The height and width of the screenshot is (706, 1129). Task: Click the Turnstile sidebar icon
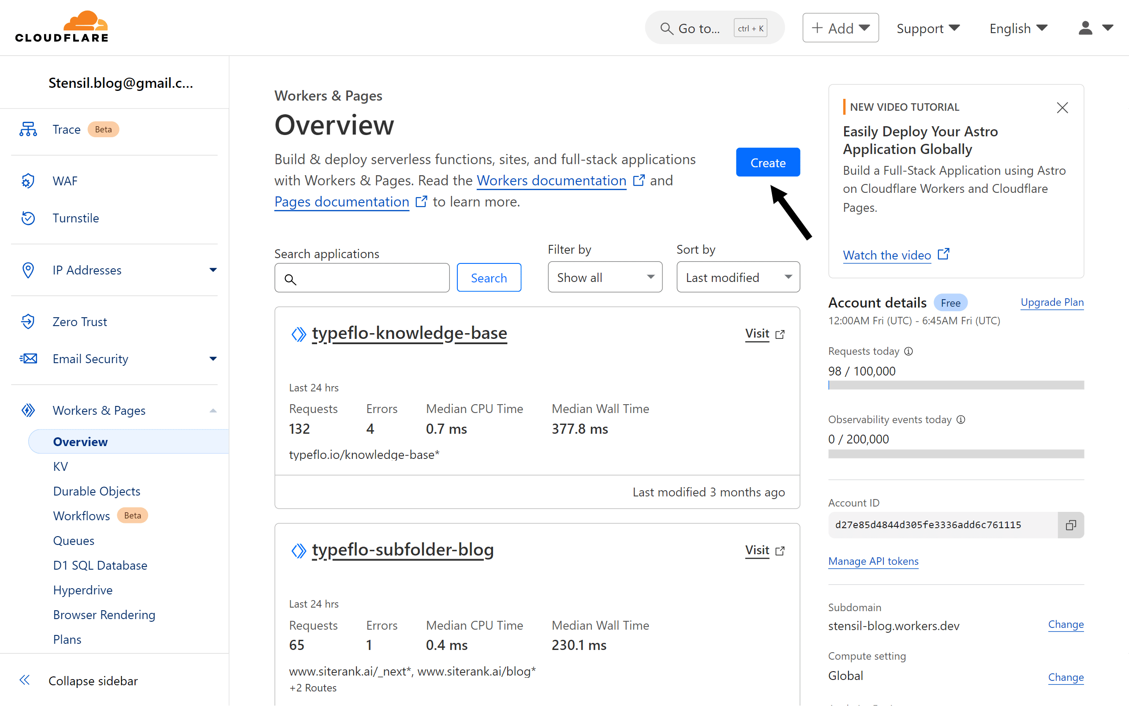tap(28, 218)
